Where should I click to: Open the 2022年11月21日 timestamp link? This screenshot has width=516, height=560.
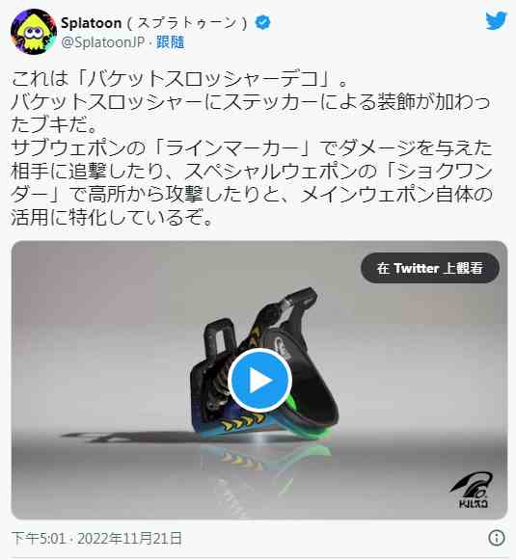[x=129, y=538]
